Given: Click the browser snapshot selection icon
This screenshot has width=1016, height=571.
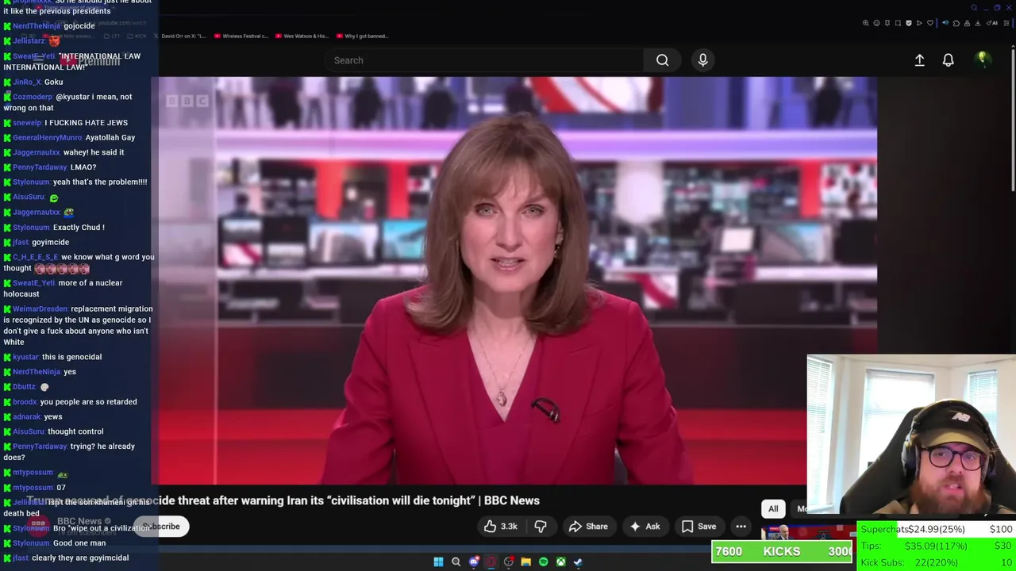Looking at the screenshot, I should coord(898,23).
